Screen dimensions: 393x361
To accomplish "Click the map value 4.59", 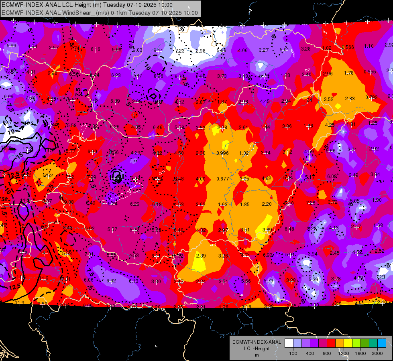I will click(x=309, y=151).
